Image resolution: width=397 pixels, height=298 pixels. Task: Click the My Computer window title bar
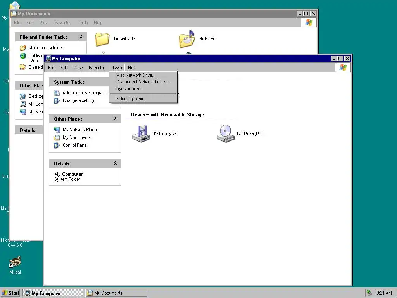[187, 59]
